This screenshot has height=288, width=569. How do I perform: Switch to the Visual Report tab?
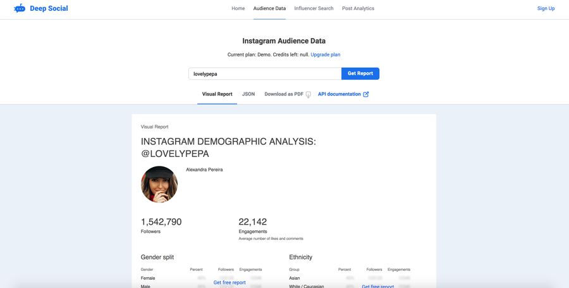[217, 94]
